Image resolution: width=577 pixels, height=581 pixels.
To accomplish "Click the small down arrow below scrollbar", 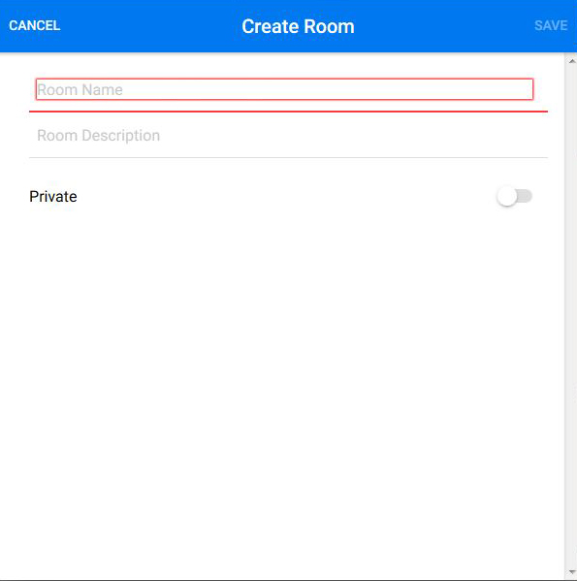I will [572, 573].
